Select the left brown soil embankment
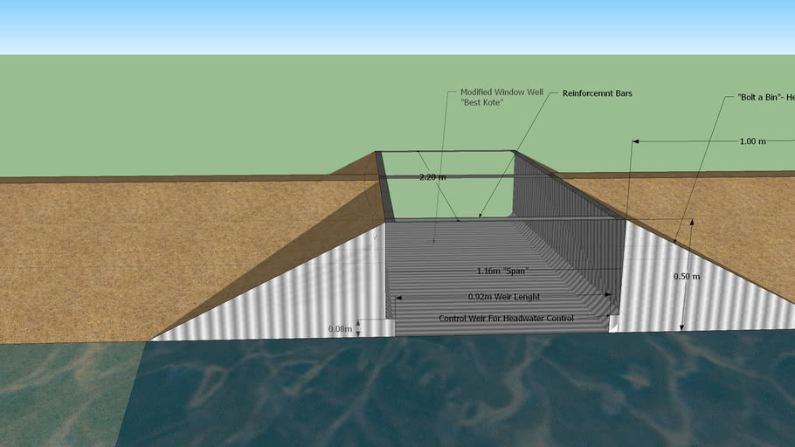This screenshot has height=447, width=795. pos(131,253)
